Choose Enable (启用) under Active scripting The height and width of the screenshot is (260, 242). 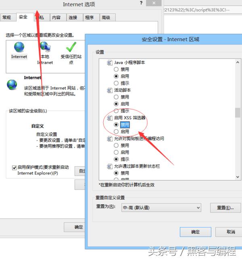116,104
